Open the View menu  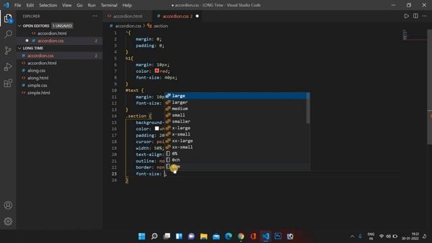coord(67,5)
